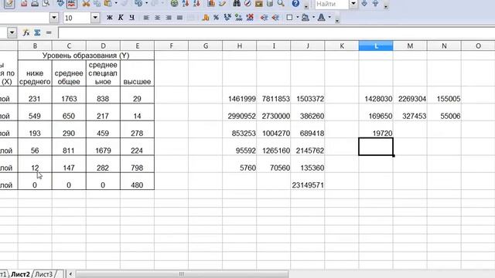
Task: Click the Copy icon
Action: click(97, 3)
